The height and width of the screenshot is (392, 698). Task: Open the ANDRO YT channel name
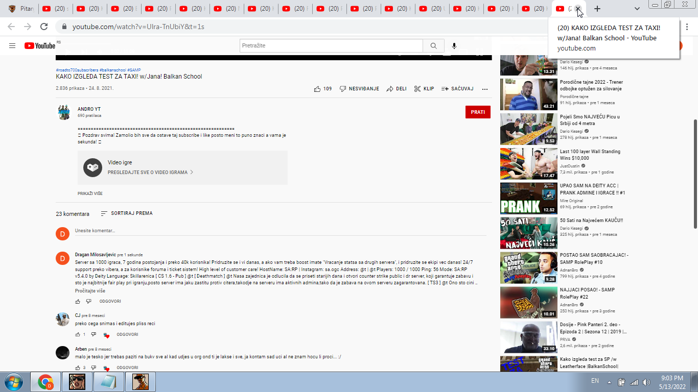tap(89, 109)
